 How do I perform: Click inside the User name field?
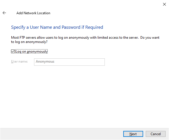(x=69, y=62)
